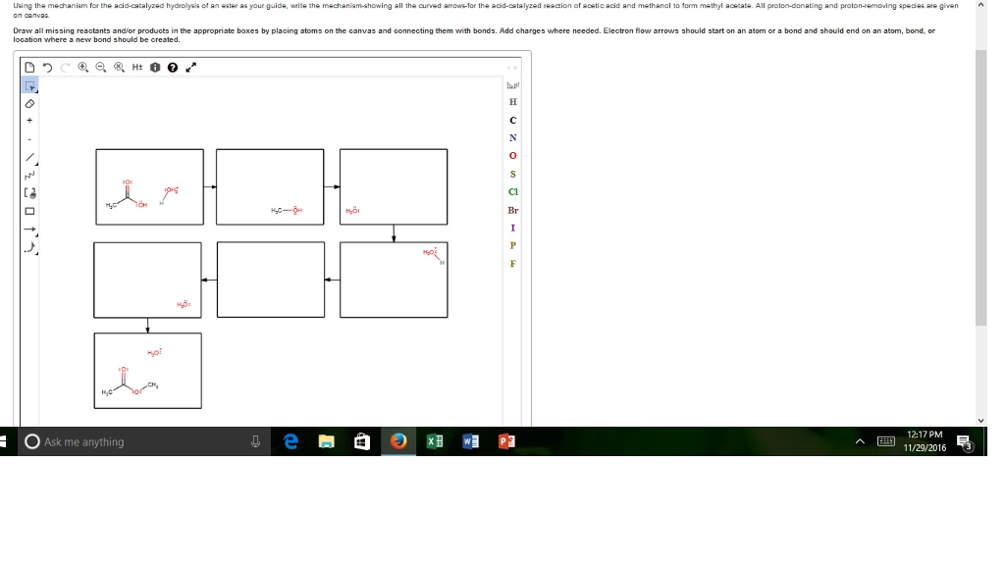Select the carbon chain tool
Viewport: 1005px width, 565px height.
[x=29, y=175]
